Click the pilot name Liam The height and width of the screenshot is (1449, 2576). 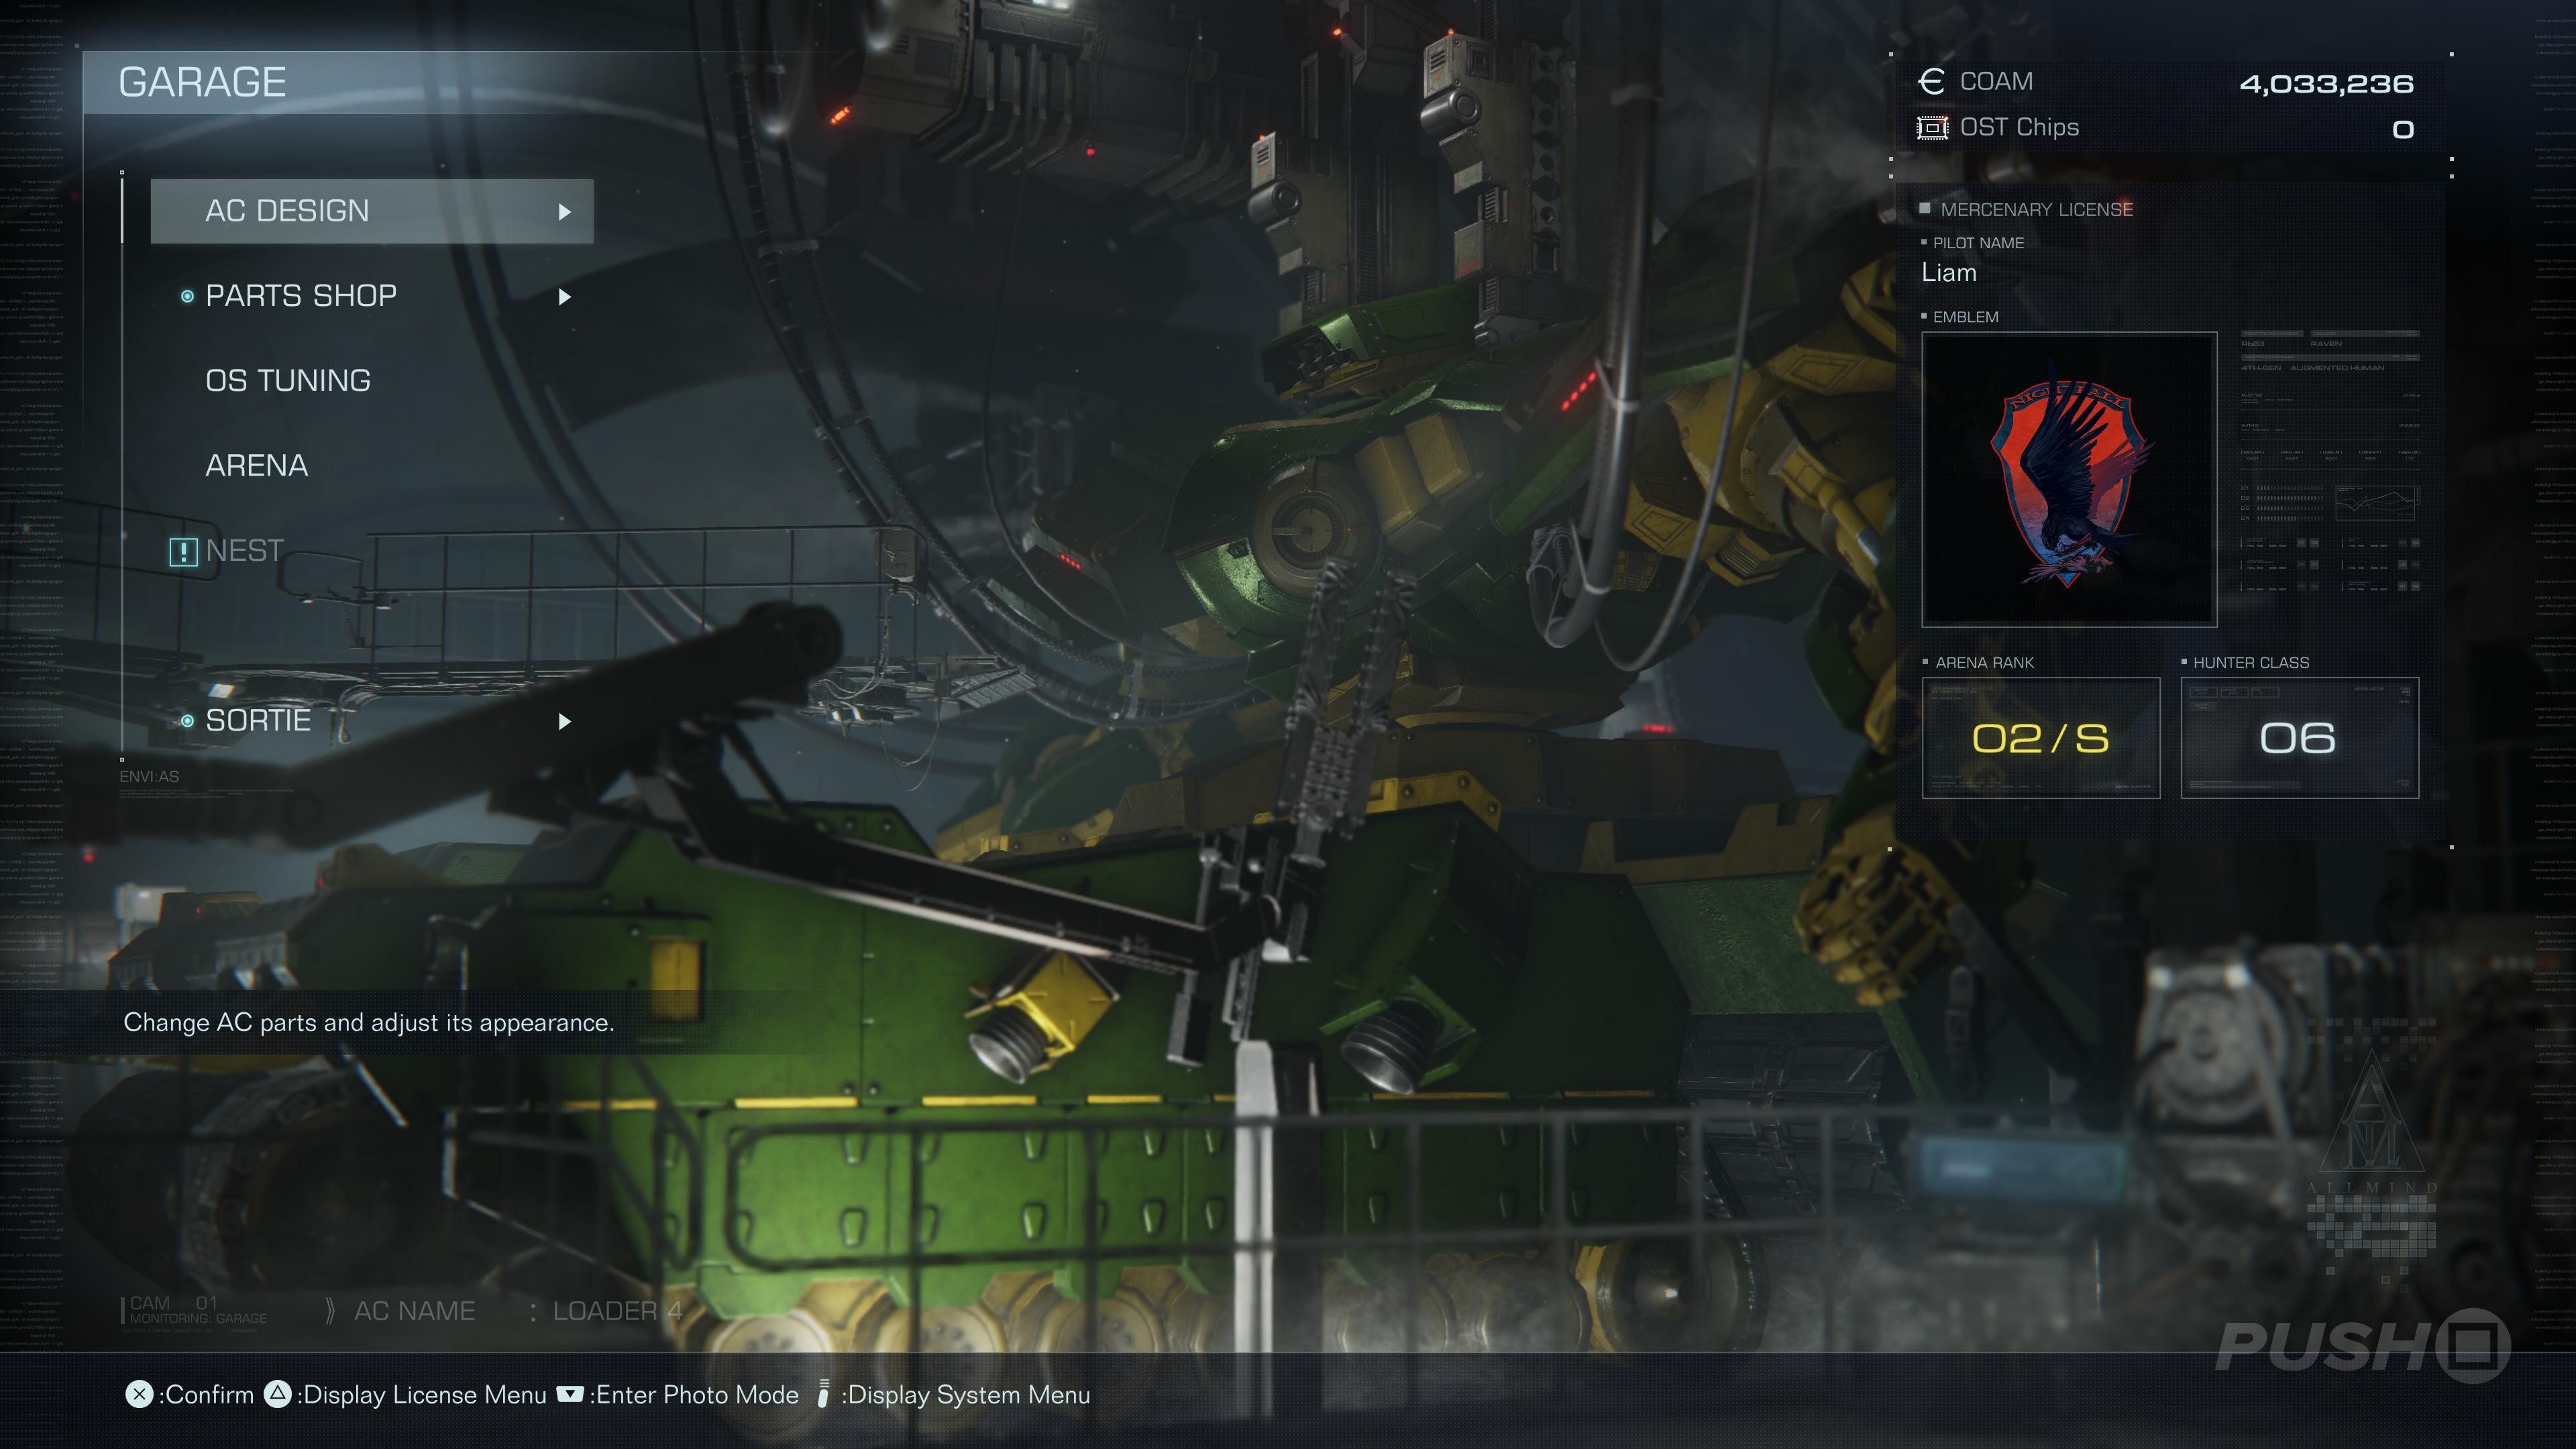(x=1948, y=273)
